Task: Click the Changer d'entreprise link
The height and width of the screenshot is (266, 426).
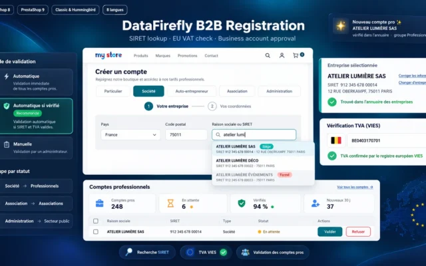Action: tap(412, 82)
